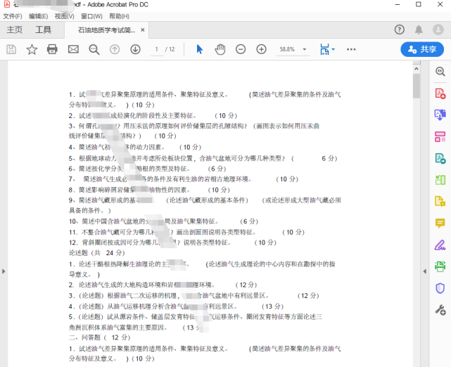The image size is (451, 367).
Task: Open the 帮助(H) menu
Action: (119, 16)
